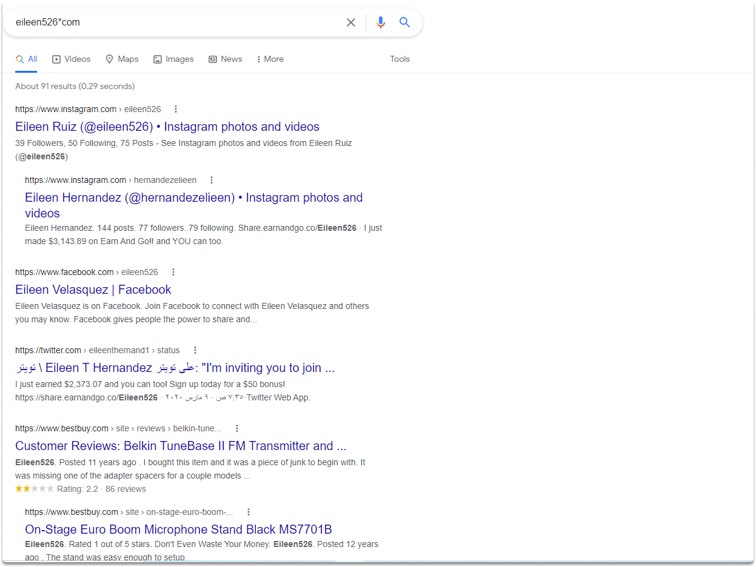Click the https://www.instagram.com › eileen526 URL text
Image resolution: width=756 pixels, height=567 pixels.
[x=88, y=109]
